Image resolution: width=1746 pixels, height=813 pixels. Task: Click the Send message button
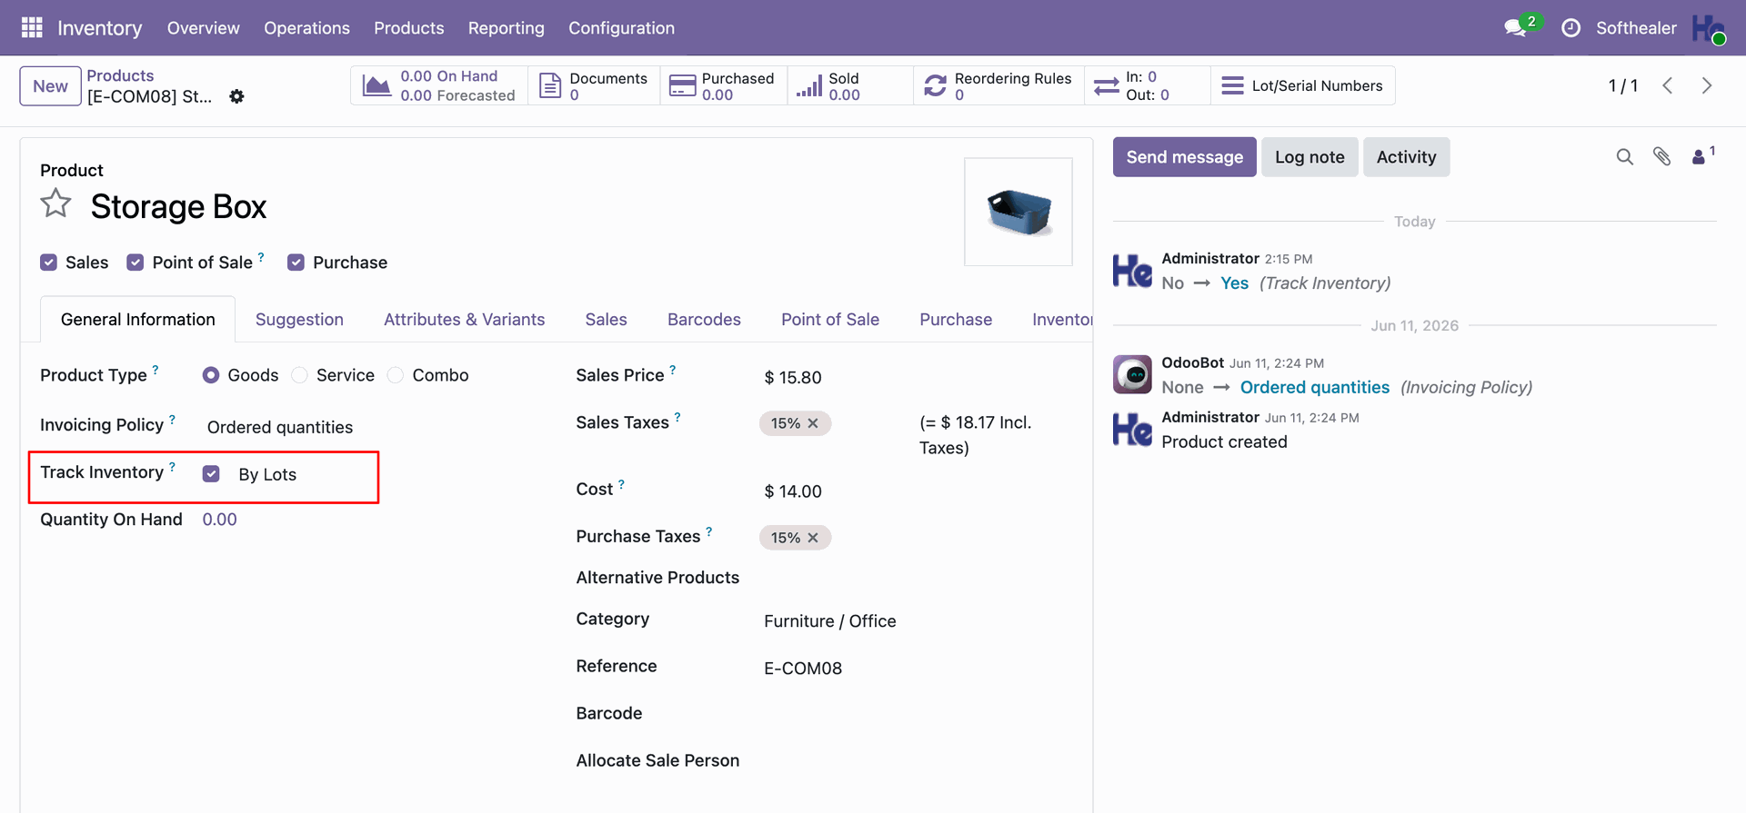(1184, 157)
